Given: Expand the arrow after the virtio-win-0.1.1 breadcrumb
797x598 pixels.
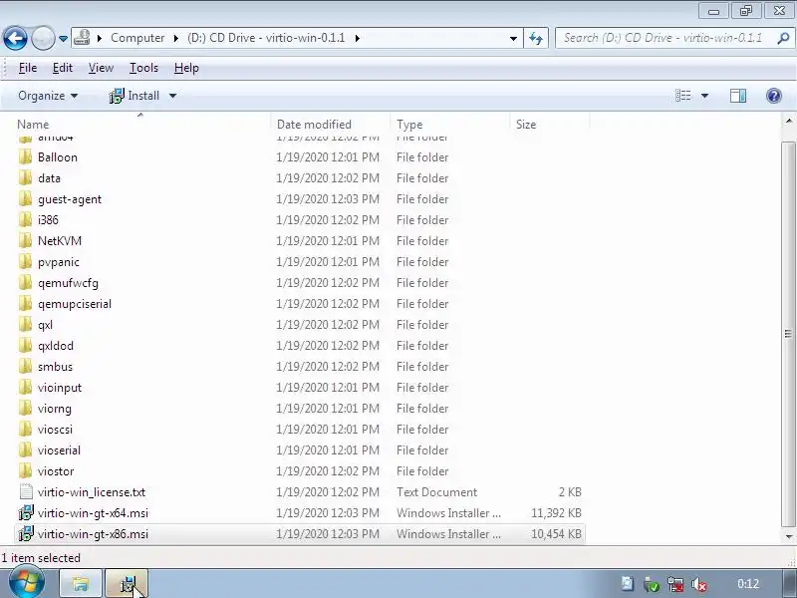Looking at the screenshot, I should (x=358, y=38).
